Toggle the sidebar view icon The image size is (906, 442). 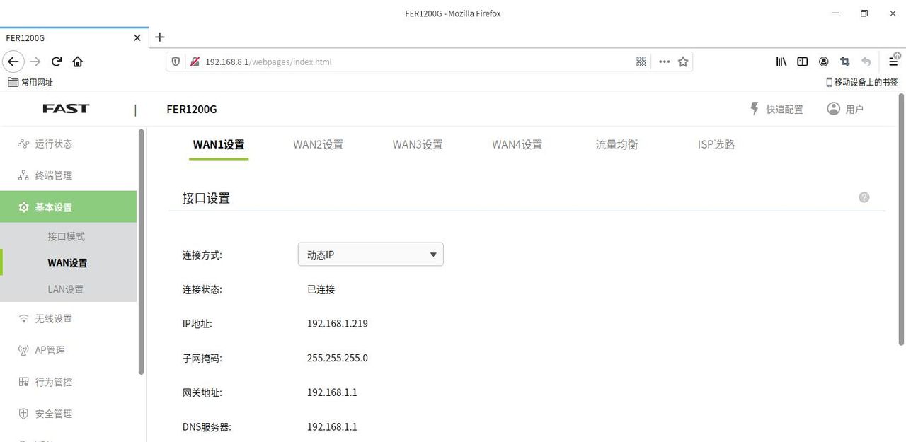[x=803, y=62]
